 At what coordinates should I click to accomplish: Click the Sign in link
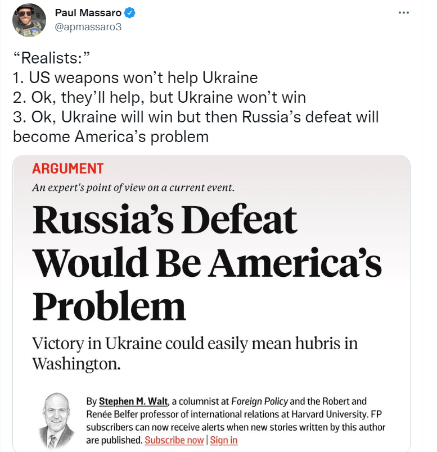point(224,440)
